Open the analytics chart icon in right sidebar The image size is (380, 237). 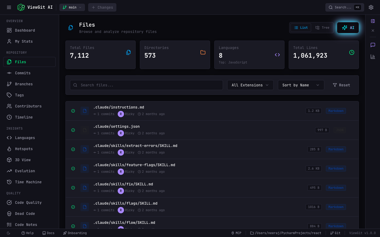[x=373, y=57]
